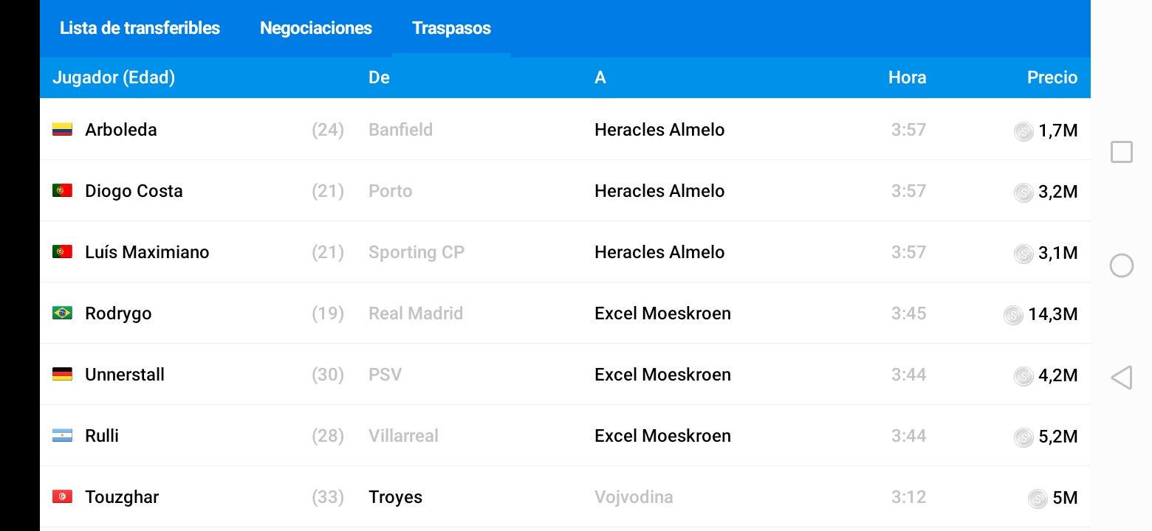1152x531 pixels.
Task: Tap the Tunisian flag beside Touzghar
Action: 62,497
